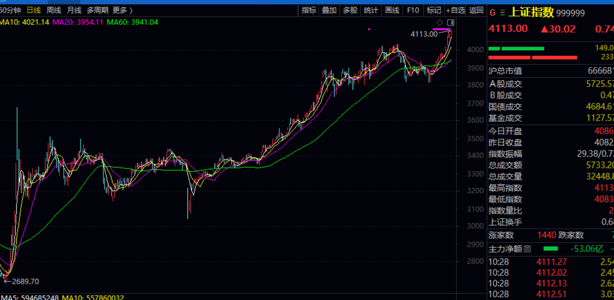
Task: Select the partly visible 分钟 period tab
Action: (x=10, y=10)
